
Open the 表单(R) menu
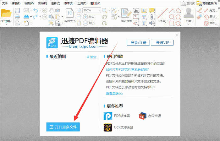[x=69, y=3]
